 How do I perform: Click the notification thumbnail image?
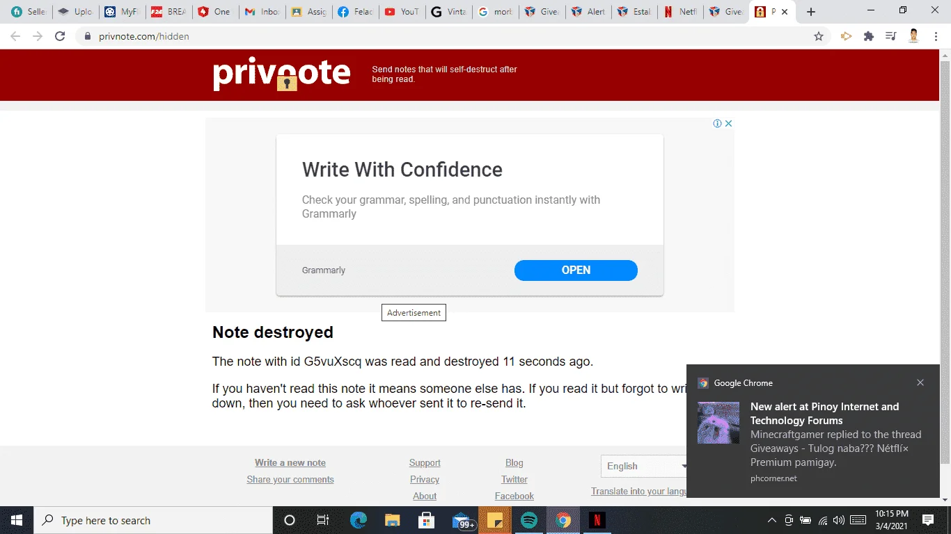[718, 423]
